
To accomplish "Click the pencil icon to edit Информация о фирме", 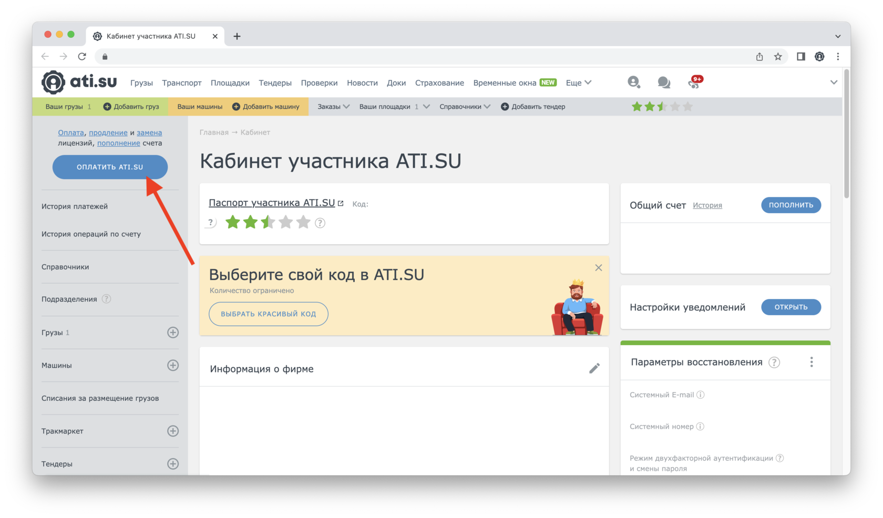I will tap(594, 368).
